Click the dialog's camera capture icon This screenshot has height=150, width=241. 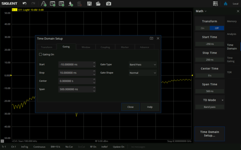coord(151,39)
